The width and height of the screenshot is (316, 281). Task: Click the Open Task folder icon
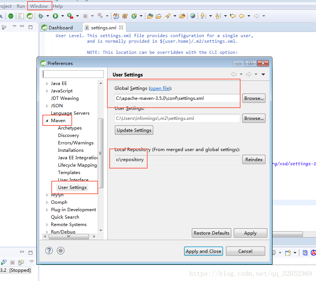pos(158,16)
